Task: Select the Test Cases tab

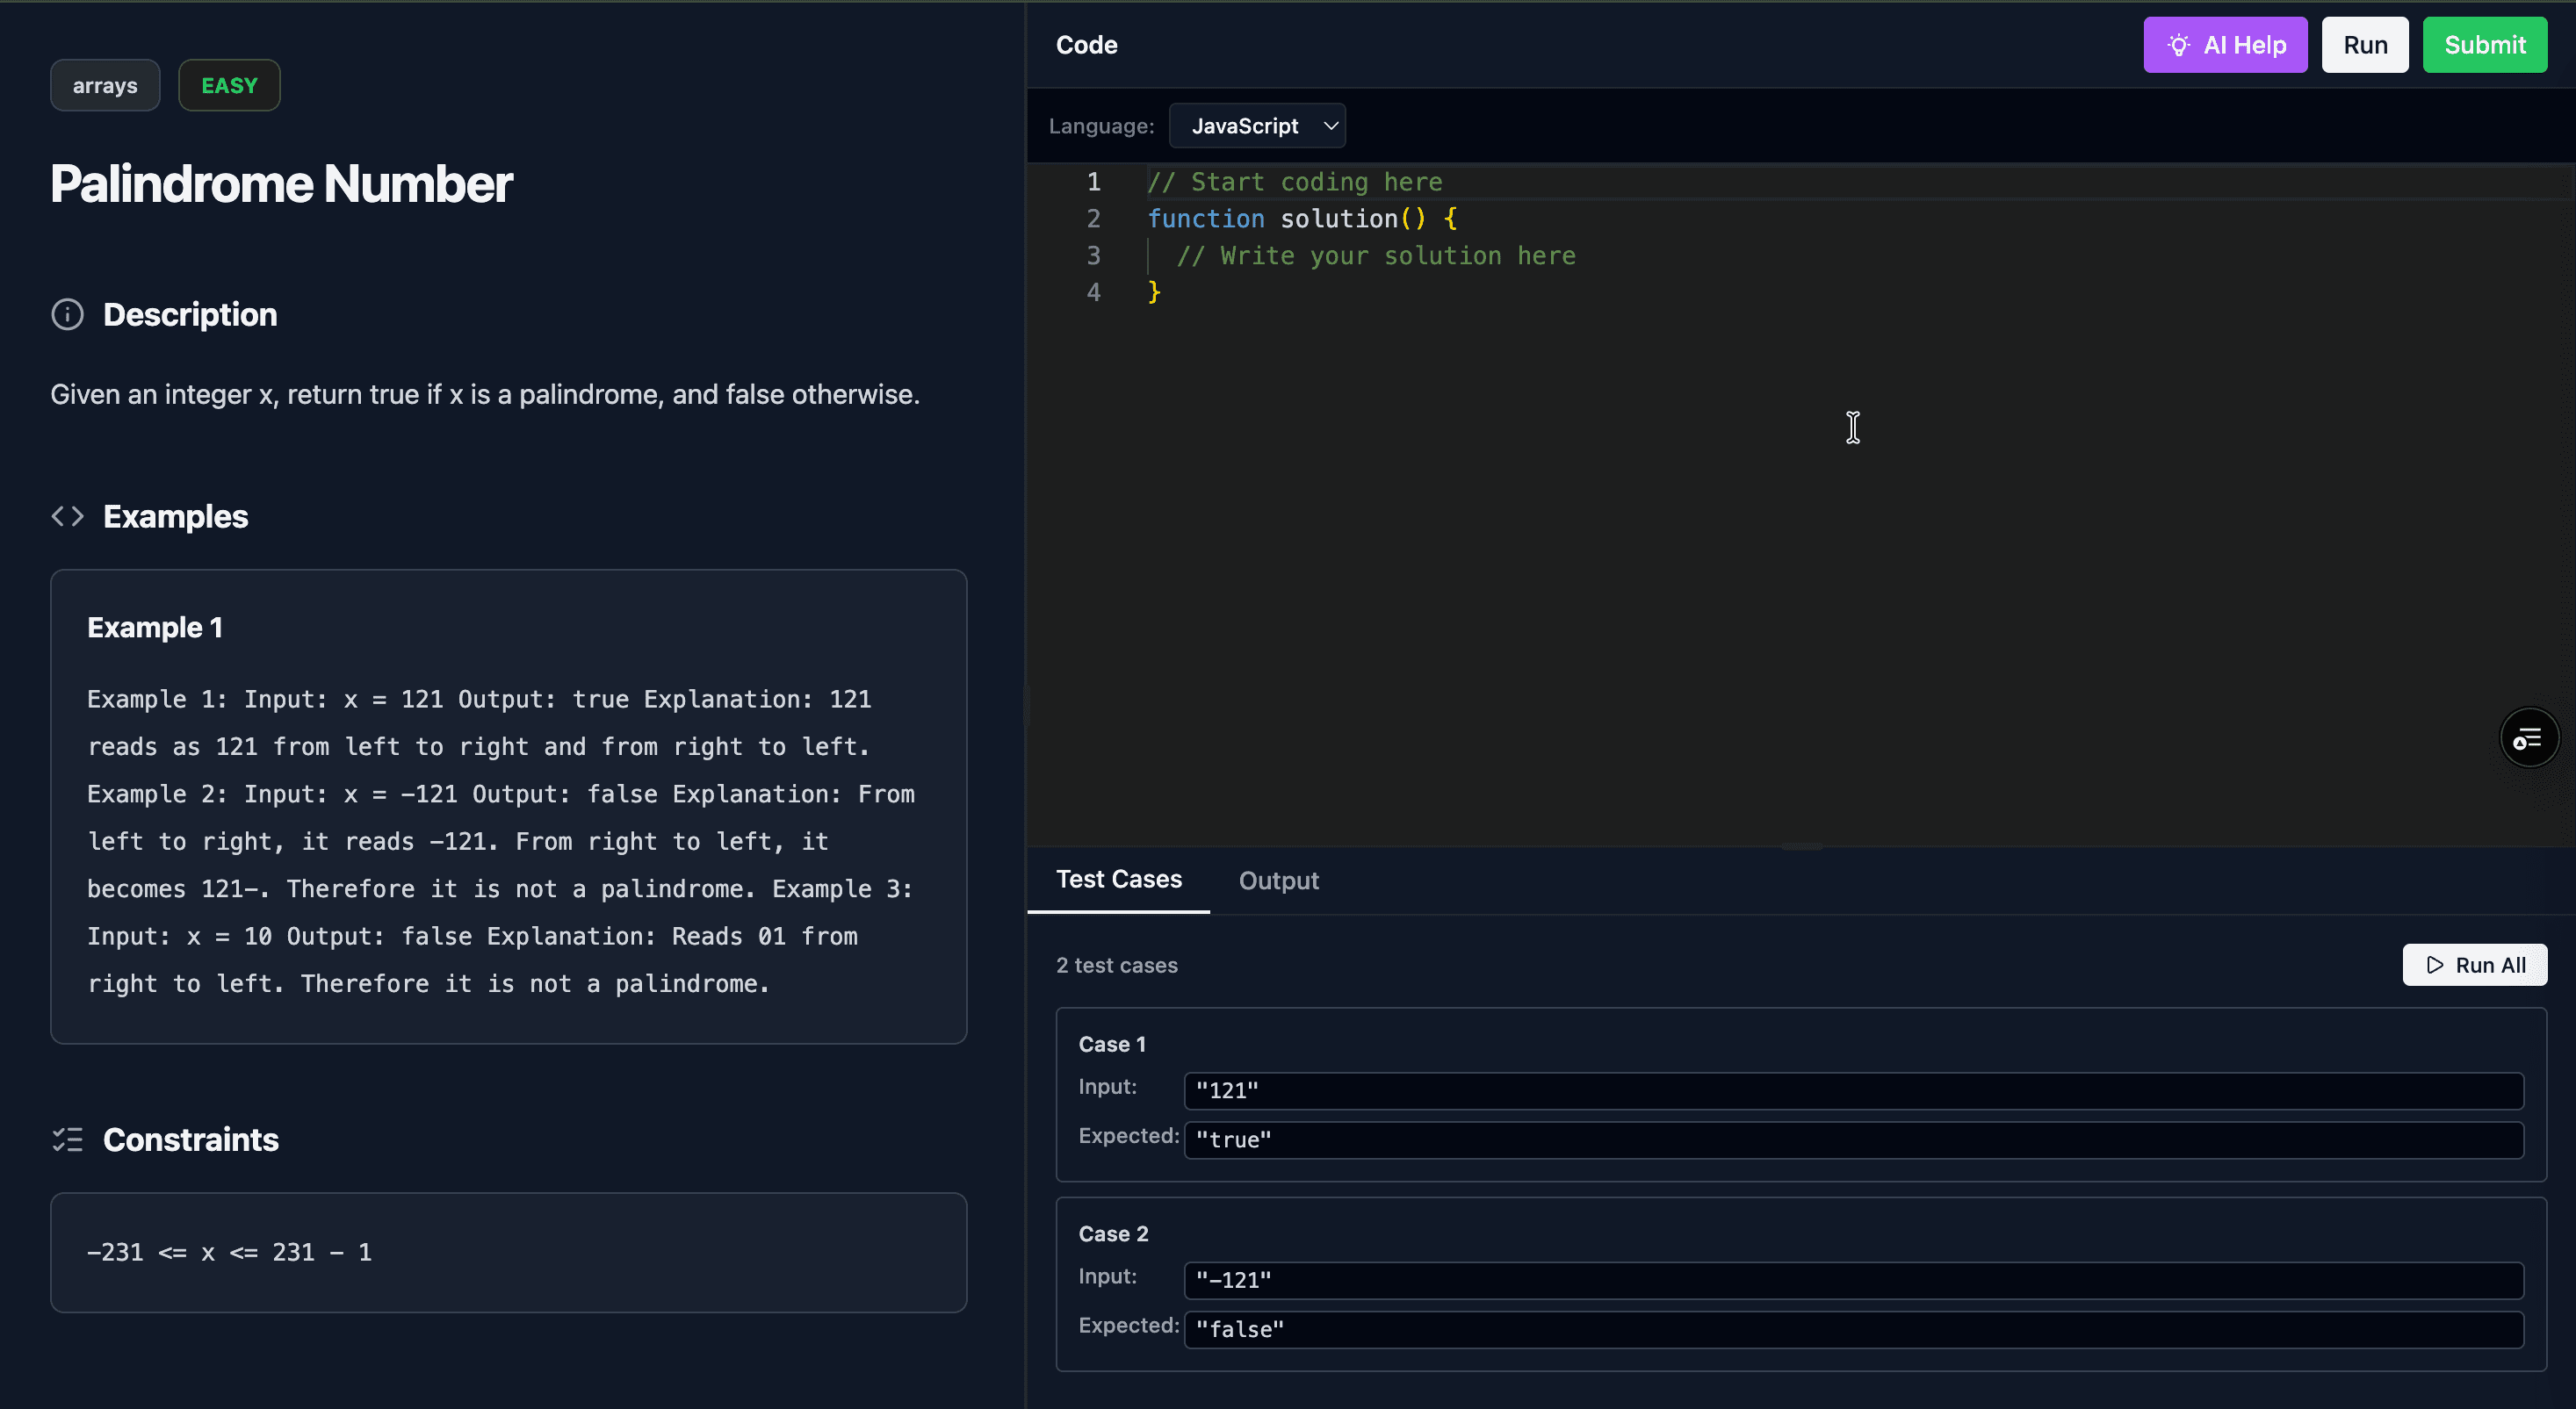Action: [x=1118, y=880]
